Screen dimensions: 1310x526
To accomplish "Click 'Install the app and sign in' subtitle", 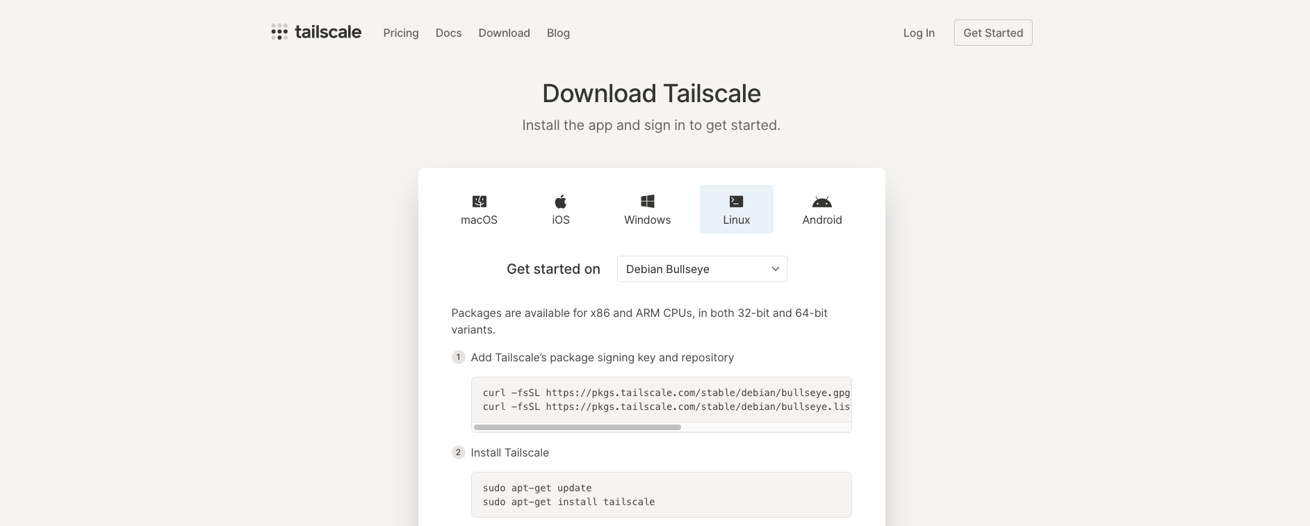I will tap(651, 125).
